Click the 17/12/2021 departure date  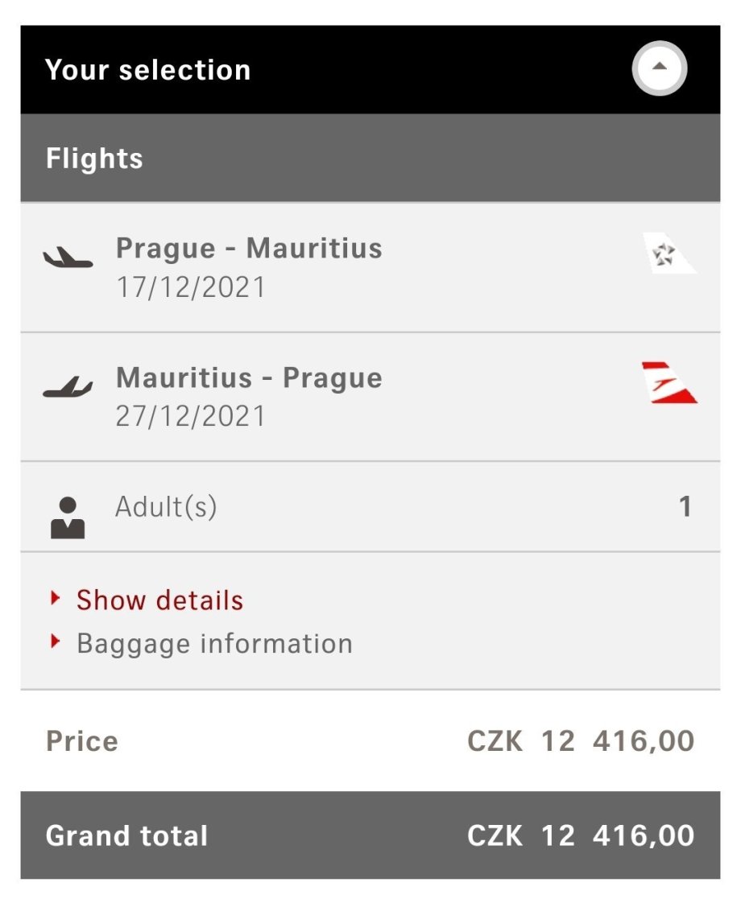(190, 287)
